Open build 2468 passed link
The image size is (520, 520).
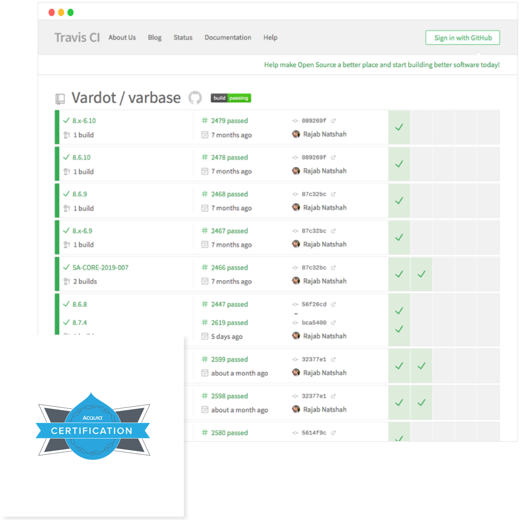pos(229,195)
